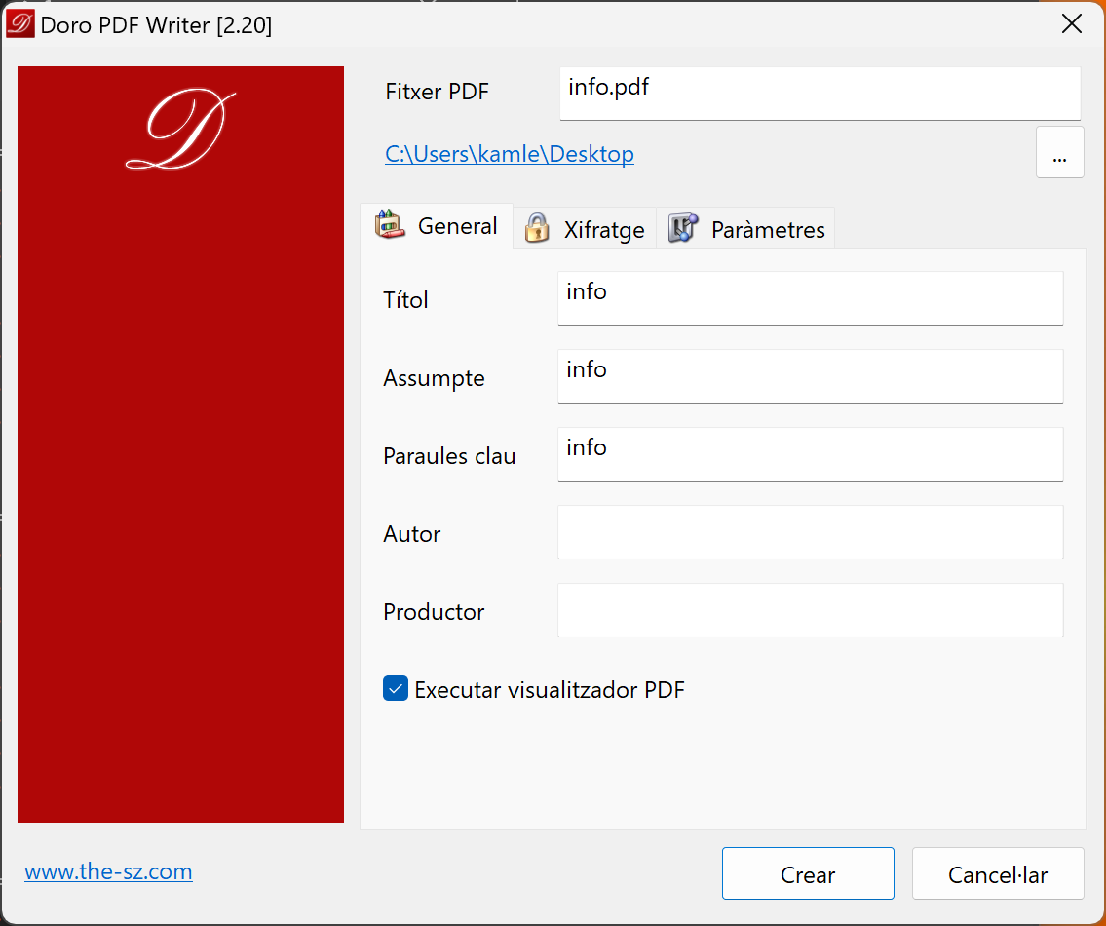This screenshot has width=1106, height=926.
Task: Open the C:\Users\kamle\Desktop path link
Action: pyautogui.click(x=510, y=154)
